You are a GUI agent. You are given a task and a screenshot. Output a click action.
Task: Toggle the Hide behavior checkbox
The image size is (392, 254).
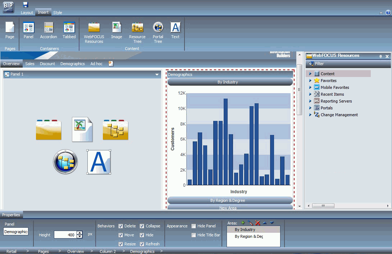click(142, 235)
